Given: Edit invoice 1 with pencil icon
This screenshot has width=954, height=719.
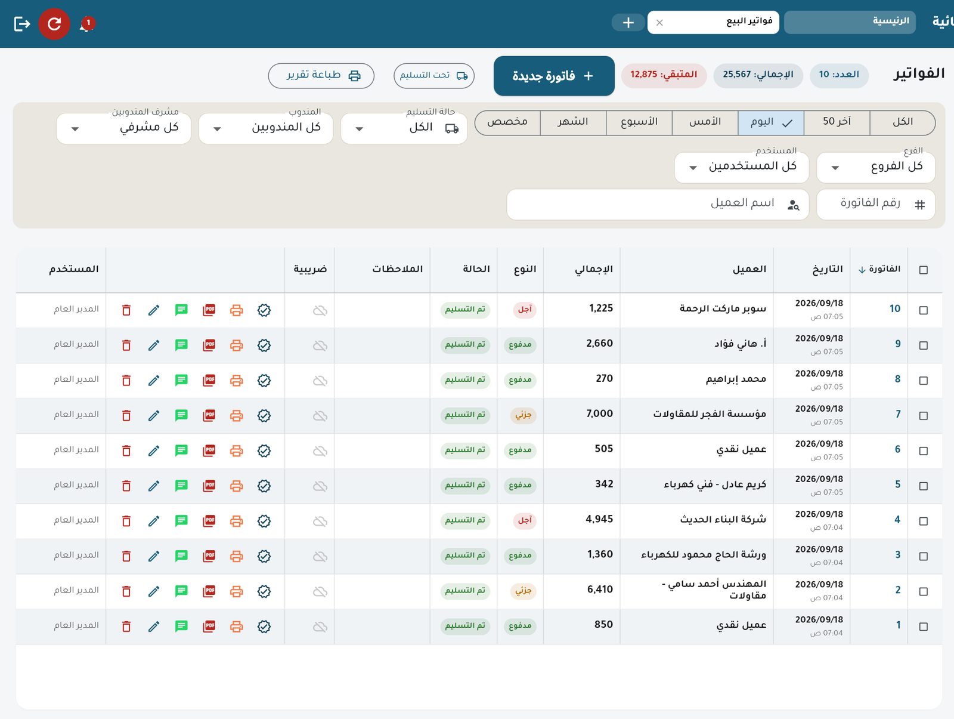Looking at the screenshot, I should pyautogui.click(x=154, y=627).
